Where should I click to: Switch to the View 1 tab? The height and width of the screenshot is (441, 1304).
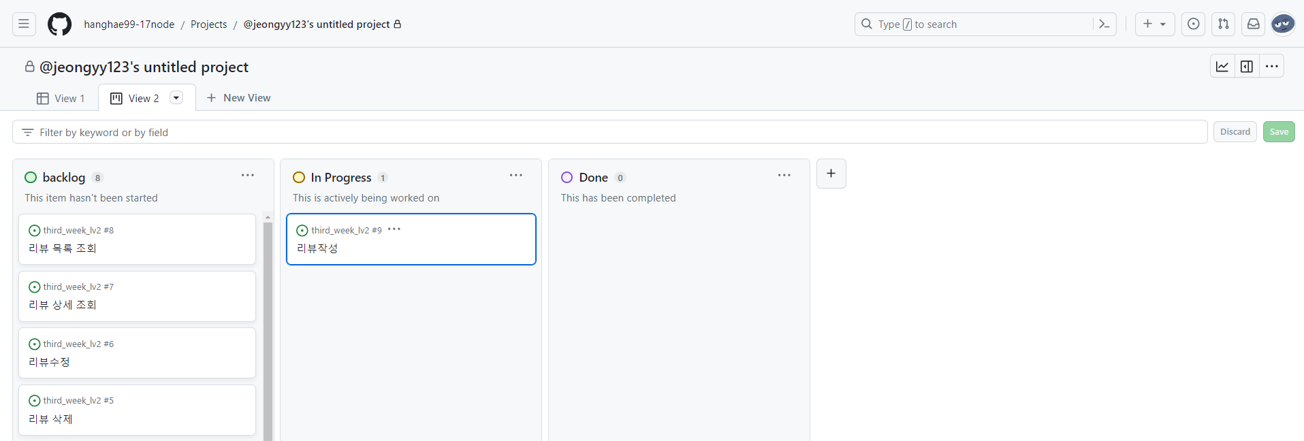point(61,99)
